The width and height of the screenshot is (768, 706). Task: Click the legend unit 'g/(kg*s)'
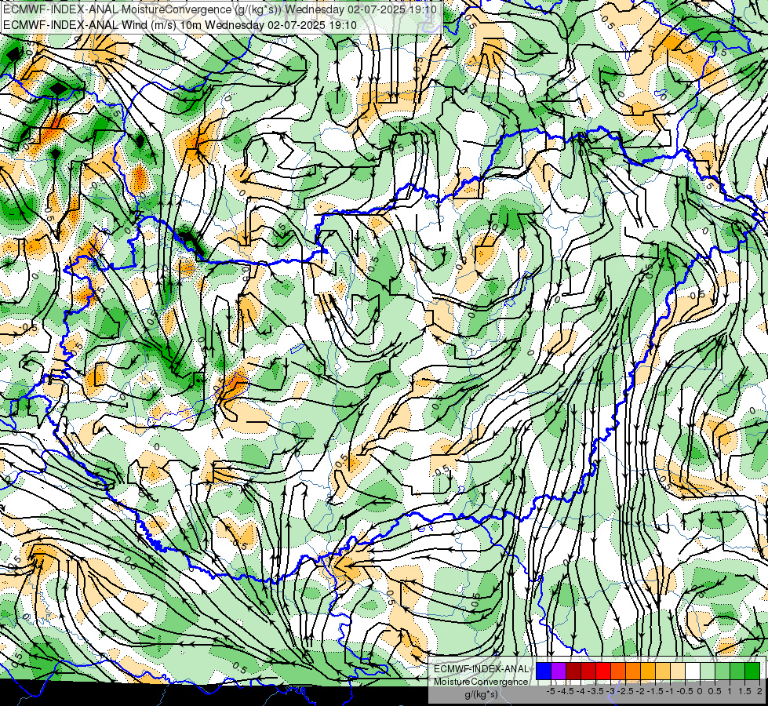[481, 694]
